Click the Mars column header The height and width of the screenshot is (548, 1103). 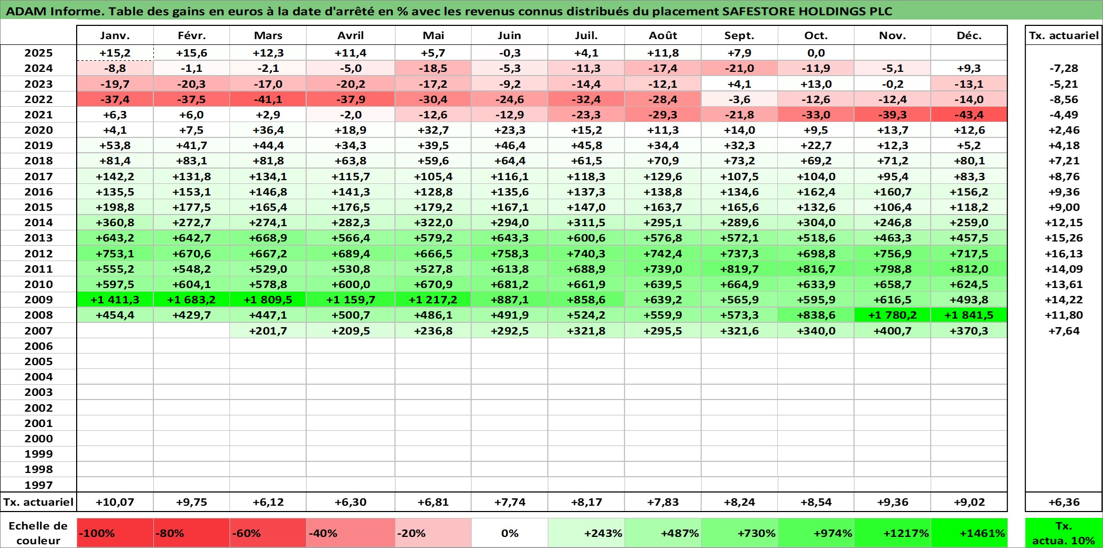(x=268, y=35)
